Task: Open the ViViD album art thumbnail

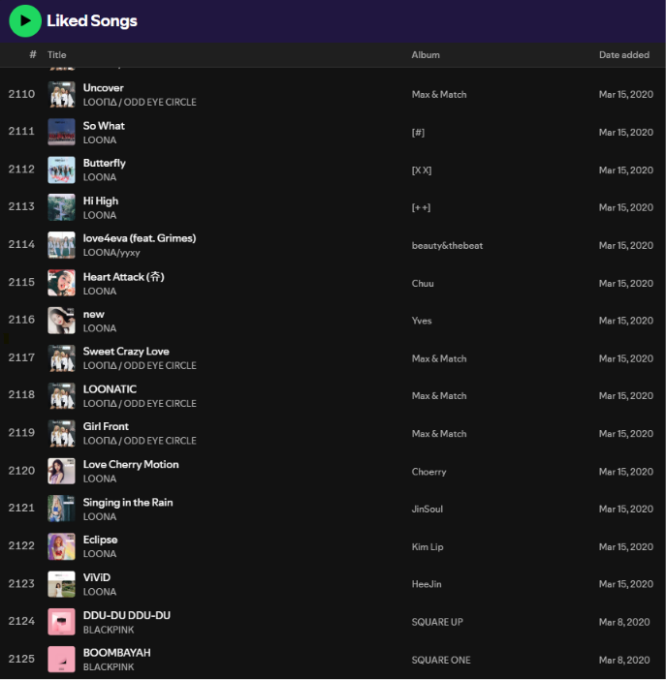Action: [x=61, y=585]
